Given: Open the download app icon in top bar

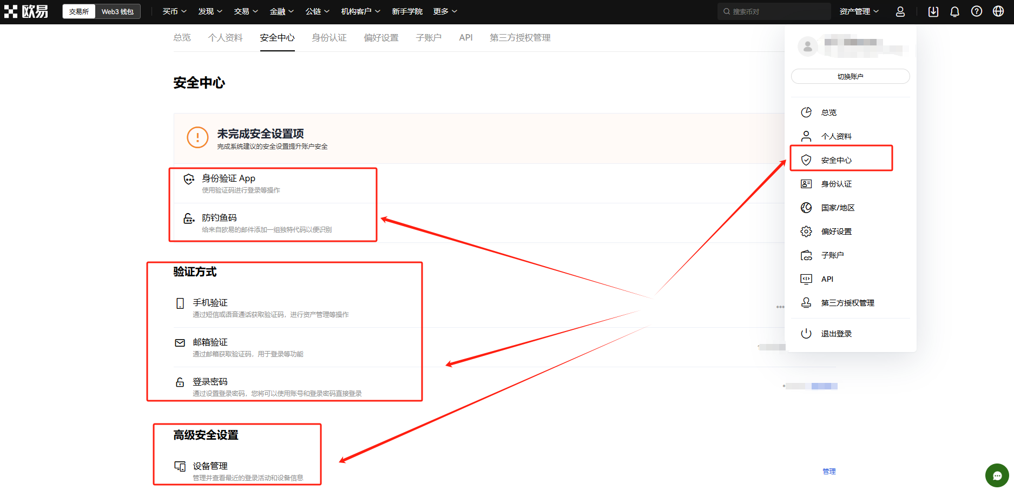Looking at the screenshot, I should point(933,11).
